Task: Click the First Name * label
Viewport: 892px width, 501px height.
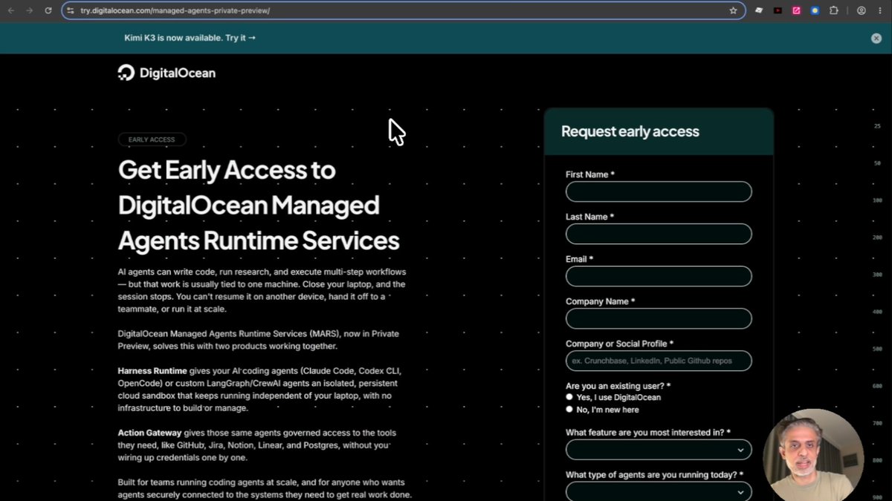Action: click(590, 174)
